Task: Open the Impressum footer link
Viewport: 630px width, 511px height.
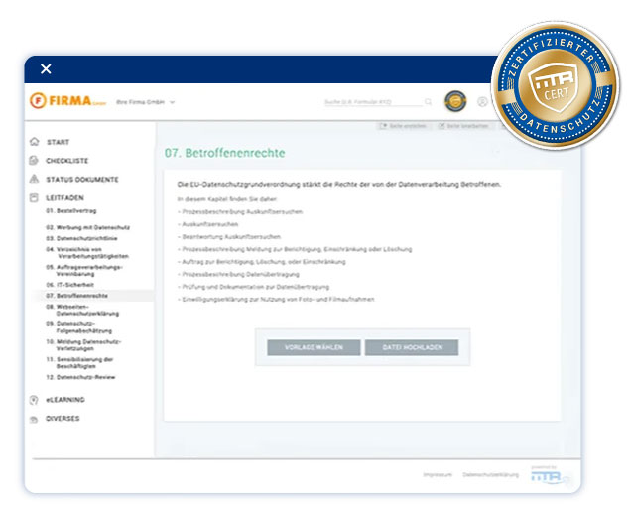Action: point(438,475)
